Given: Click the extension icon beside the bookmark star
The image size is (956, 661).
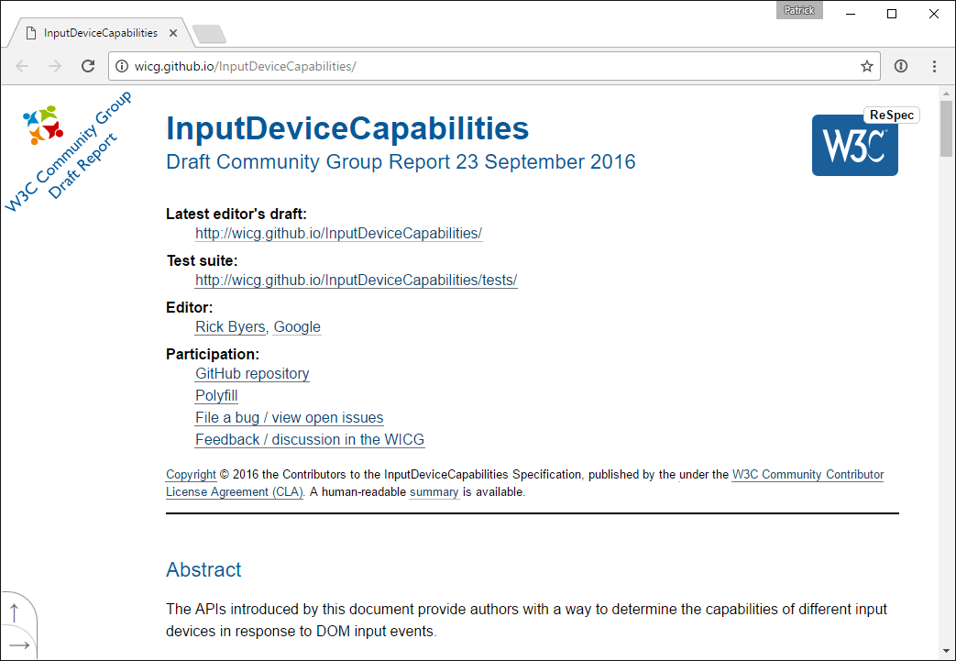Looking at the screenshot, I should click(901, 66).
